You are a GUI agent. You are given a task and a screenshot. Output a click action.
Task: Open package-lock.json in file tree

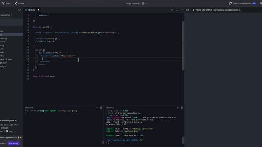(6, 59)
